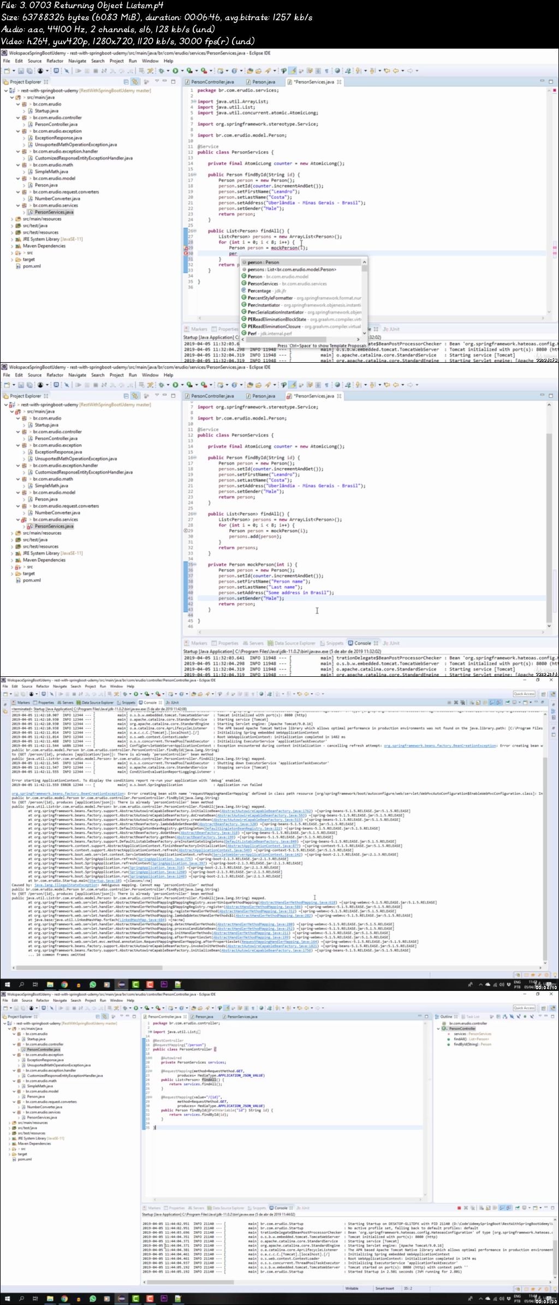Select 'PersonServices - br.com.erudio.services' proposal
This screenshot has height=1305, width=559.
pos(301,284)
